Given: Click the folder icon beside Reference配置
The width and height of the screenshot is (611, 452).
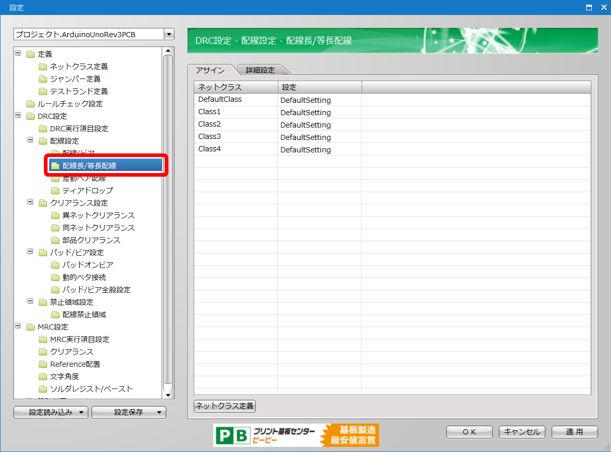Looking at the screenshot, I should point(42,364).
